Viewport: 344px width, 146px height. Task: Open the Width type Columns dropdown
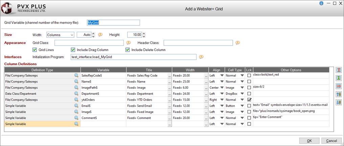[60, 34]
